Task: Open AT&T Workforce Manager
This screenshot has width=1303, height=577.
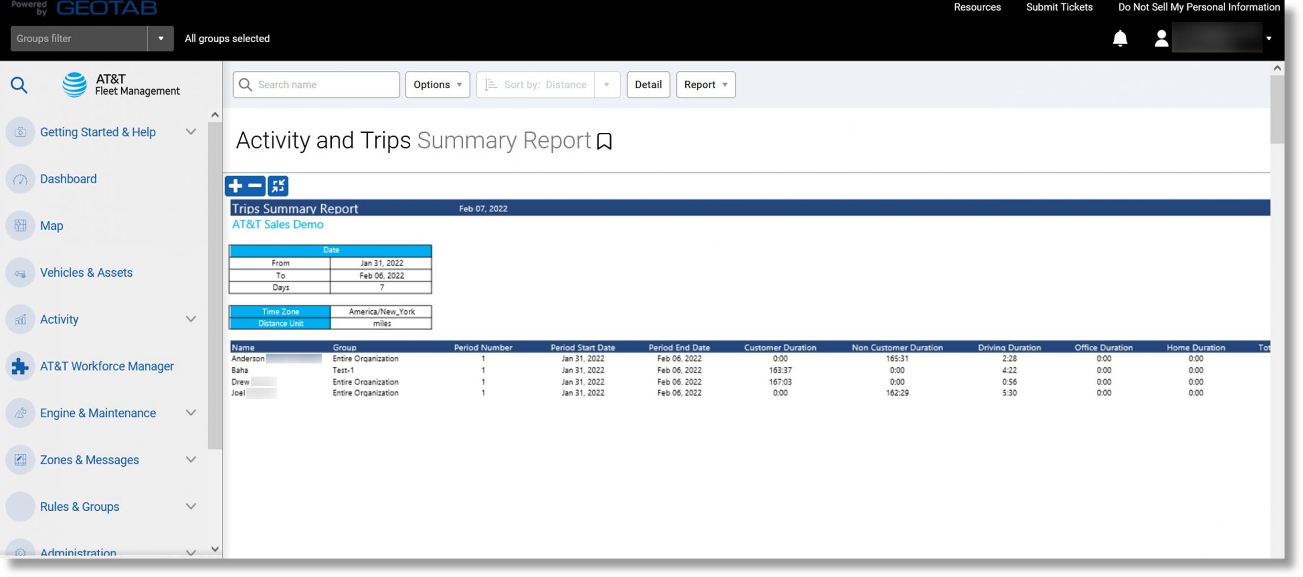Action: pos(107,366)
